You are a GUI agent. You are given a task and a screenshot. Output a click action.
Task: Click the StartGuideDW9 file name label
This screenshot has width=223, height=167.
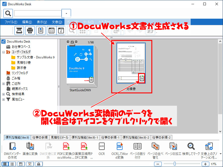point(80,90)
